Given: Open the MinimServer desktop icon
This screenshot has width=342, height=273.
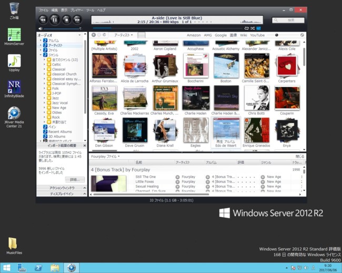Looking at the screenshot, I should pyautogui.click(x=14, y=37).
